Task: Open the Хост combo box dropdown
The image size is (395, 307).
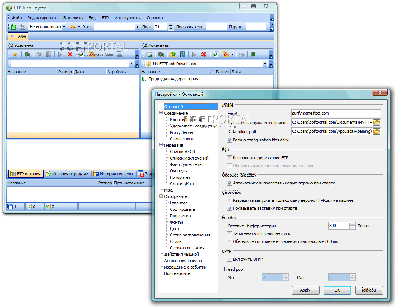Action: [137, 27]
